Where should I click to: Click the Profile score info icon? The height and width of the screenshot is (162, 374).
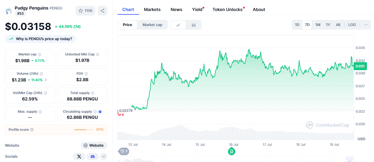pos(32,130)
